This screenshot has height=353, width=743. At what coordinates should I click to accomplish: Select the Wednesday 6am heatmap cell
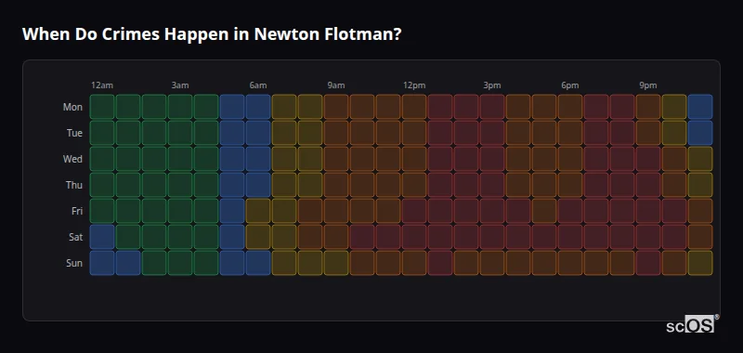258,159
